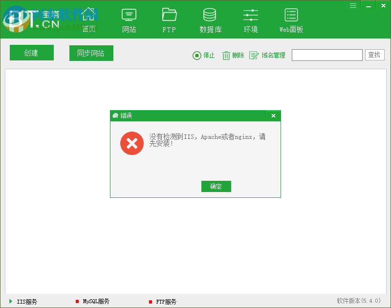Close the 错误 error dialog
The width and height of the screenshot is (391, 308).
pos(273,115)
